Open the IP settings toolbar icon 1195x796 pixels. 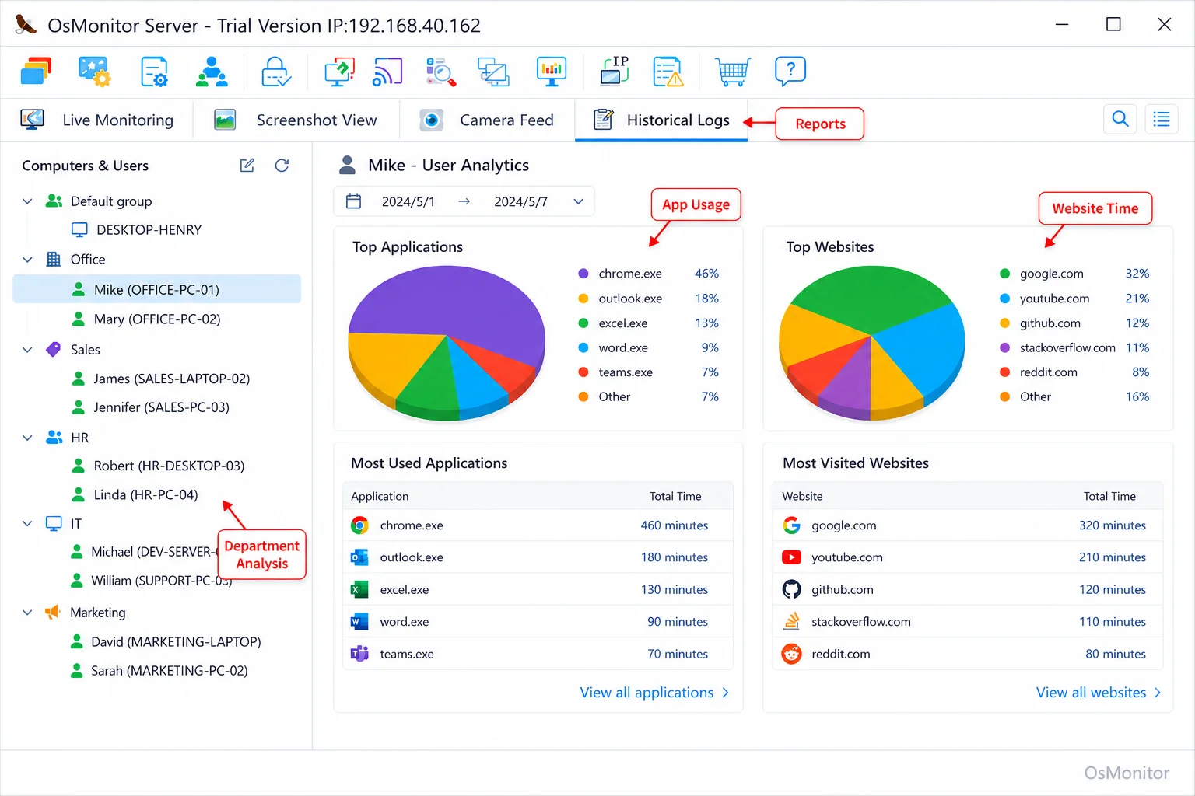615,71
